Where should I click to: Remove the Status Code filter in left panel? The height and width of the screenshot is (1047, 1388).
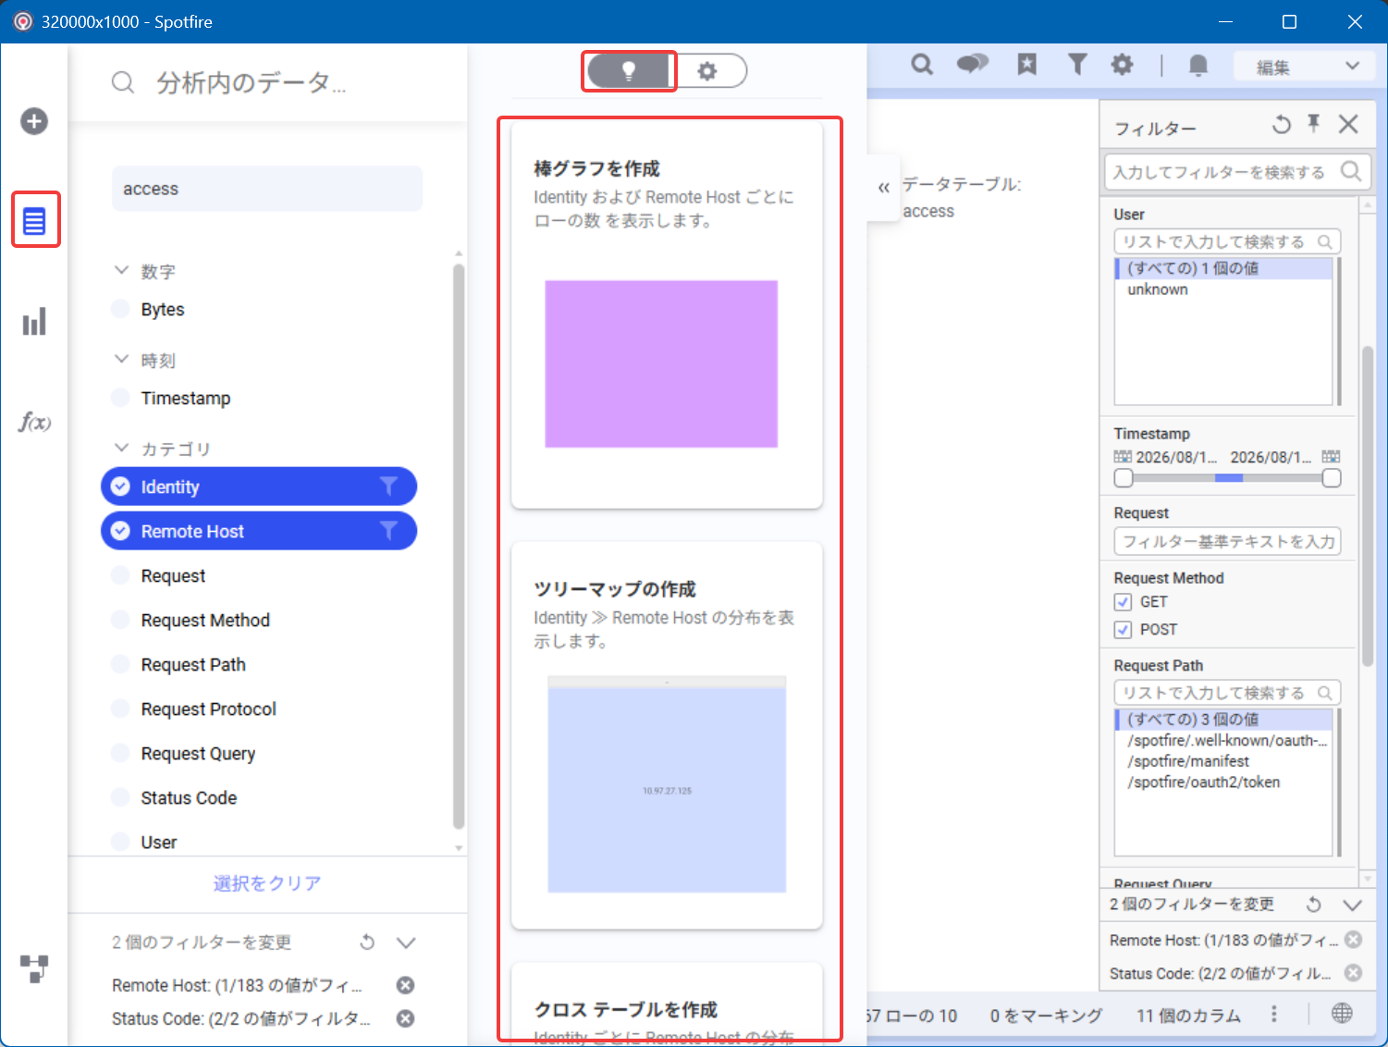click(405, 1018)
